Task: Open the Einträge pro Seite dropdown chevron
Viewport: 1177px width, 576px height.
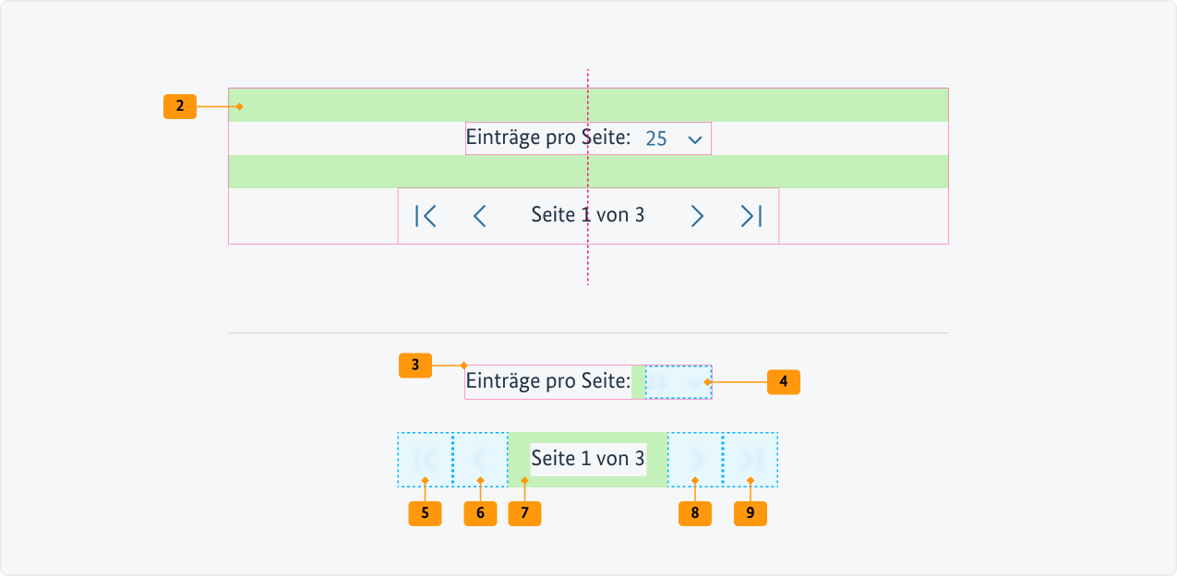Action: click(x=694, y=138)
